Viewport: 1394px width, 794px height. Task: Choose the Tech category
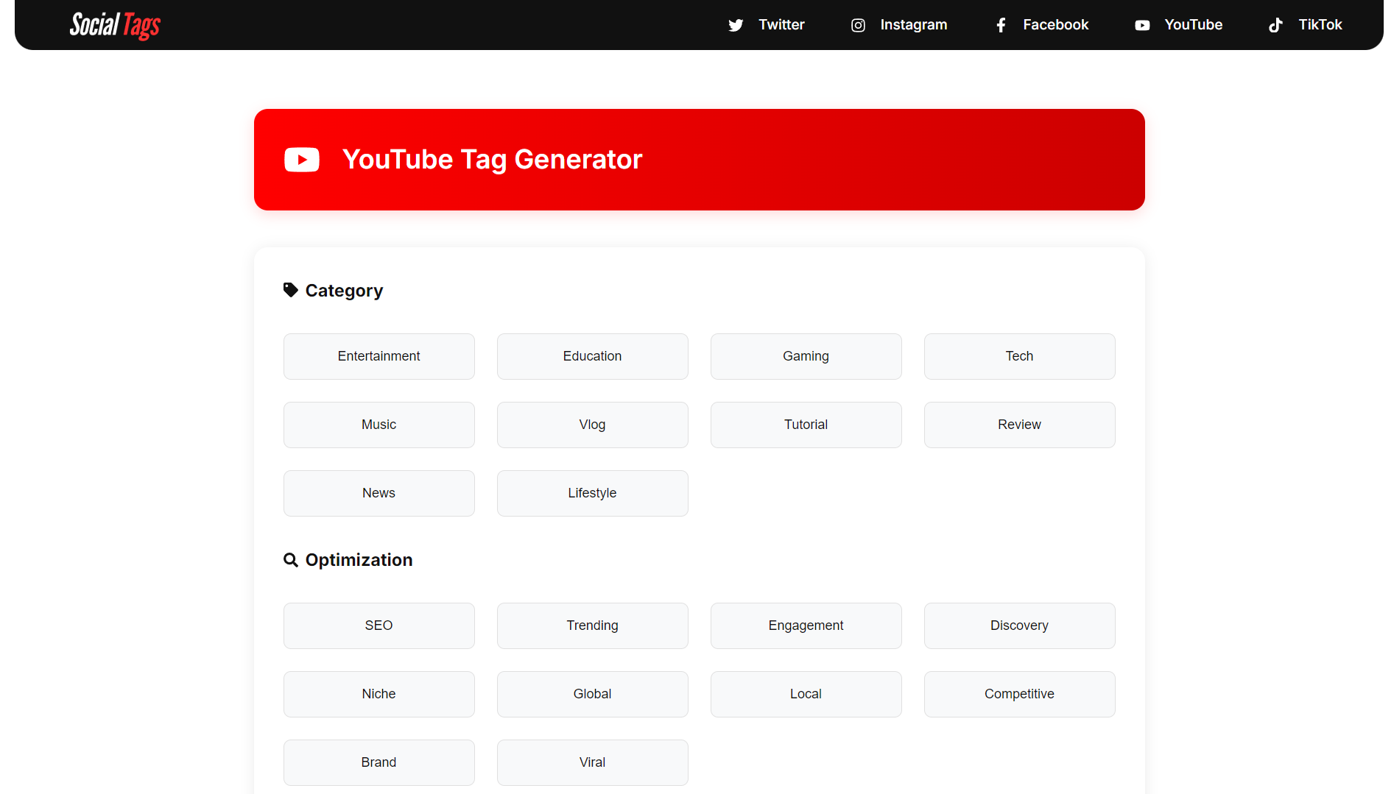(x=1020, y=356)
